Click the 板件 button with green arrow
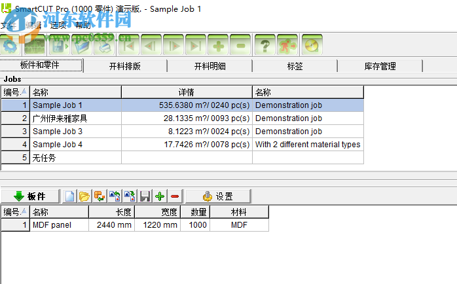 coord(30,196)
